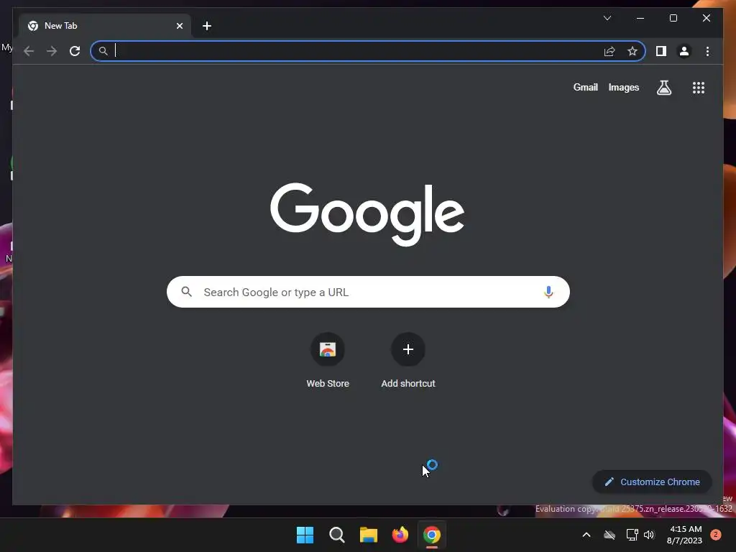
Task: Click the forward navigation arrow
Action: (52, 51)
